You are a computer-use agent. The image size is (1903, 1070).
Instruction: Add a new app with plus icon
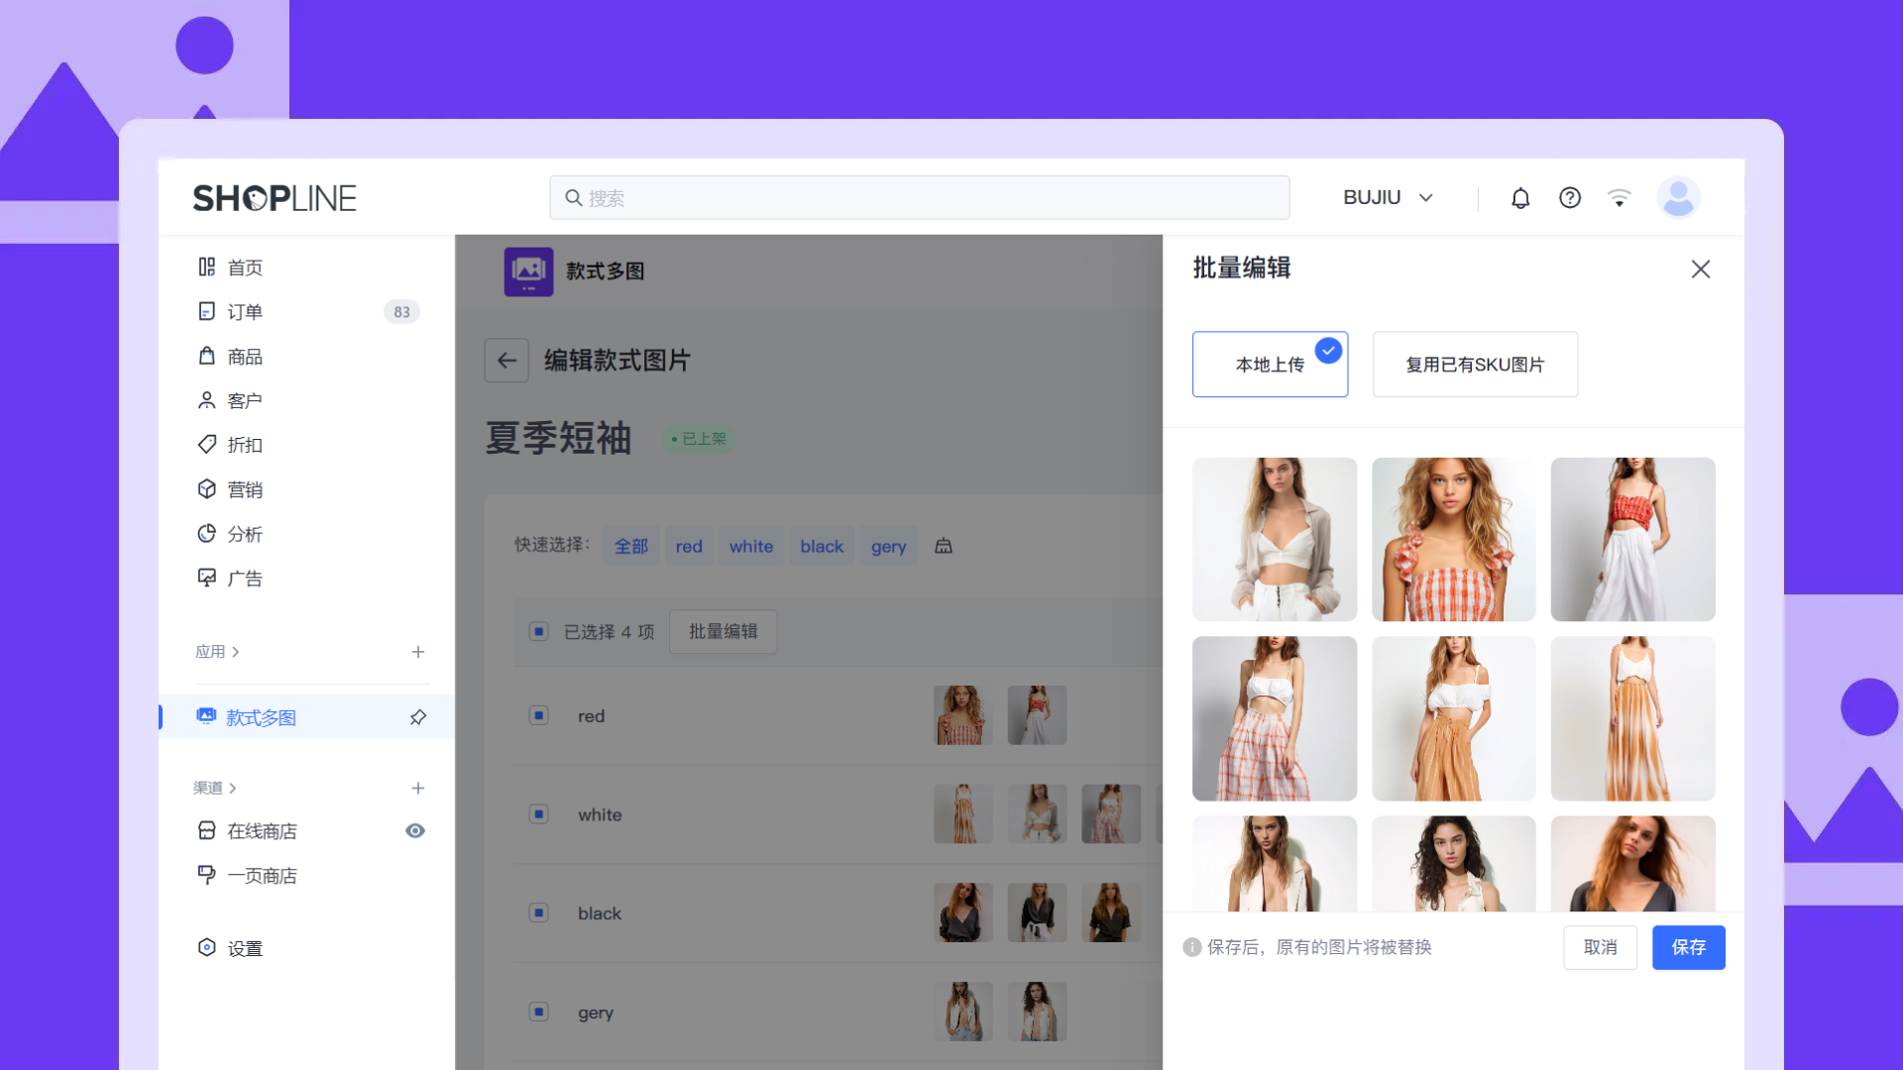click(418, 652)
